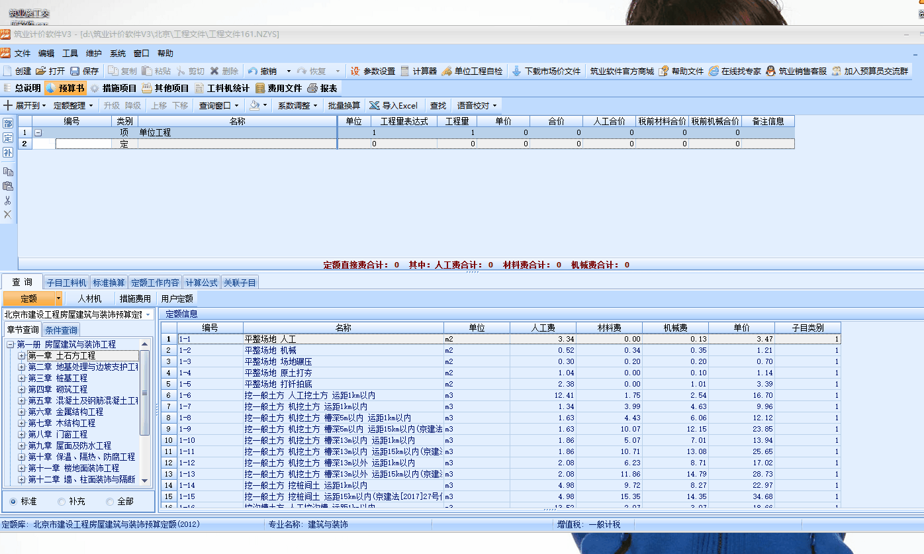This screenshot has width=924, height=554.
Task: Open the 北京市建设工程 quota library dropdown
Action: (x=148, y=314)
